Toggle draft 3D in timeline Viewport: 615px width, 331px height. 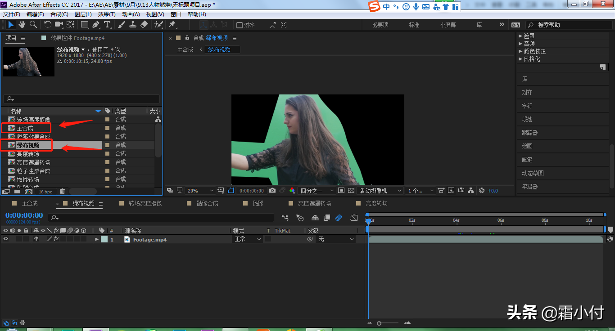[x=300, y=218]
